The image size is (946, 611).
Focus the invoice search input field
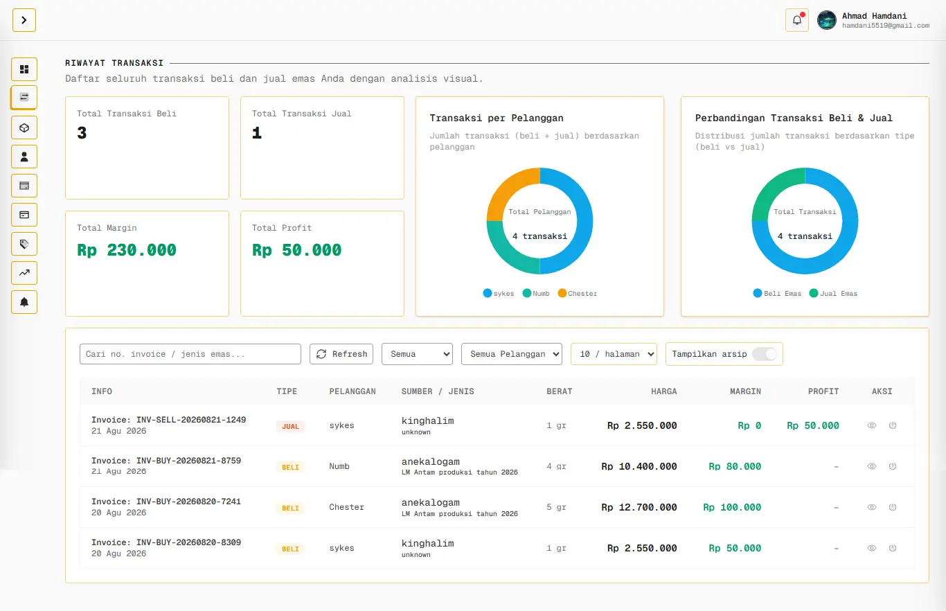click(190, 354)
